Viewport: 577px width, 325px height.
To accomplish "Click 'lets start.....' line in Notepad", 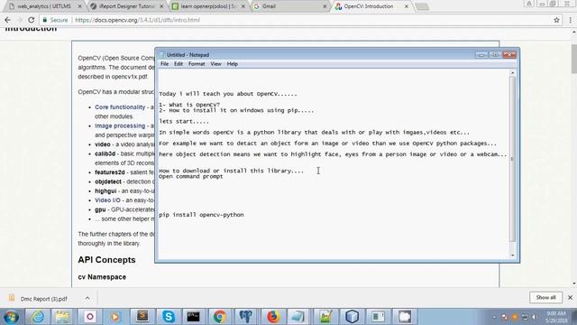I will coord(184,121).
